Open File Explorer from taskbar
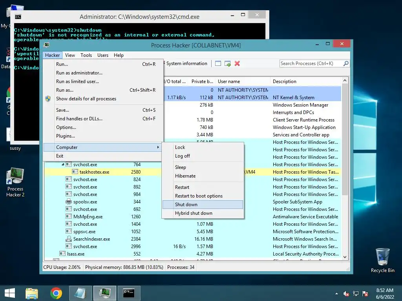Screen dimensions: 402x301 [32, 293]
